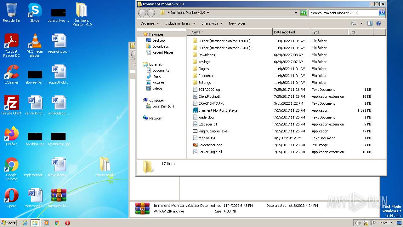
Task: Expand the change view options arrow
Action: tap(361, 23)
